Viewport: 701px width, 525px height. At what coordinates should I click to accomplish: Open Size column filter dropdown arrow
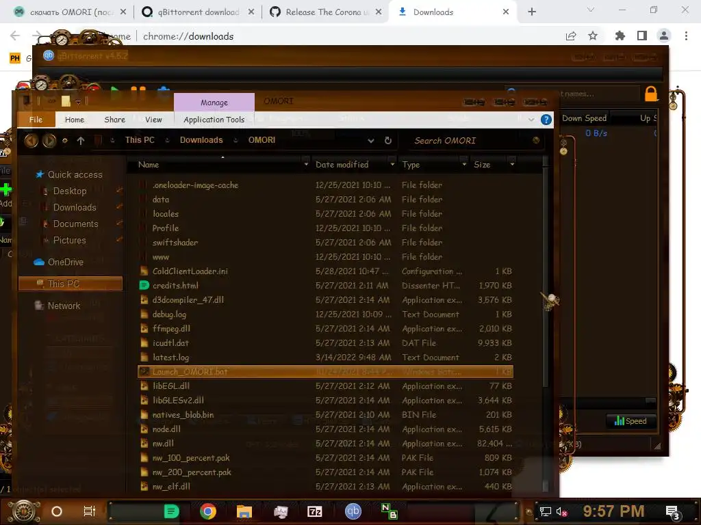click(512, 164)
